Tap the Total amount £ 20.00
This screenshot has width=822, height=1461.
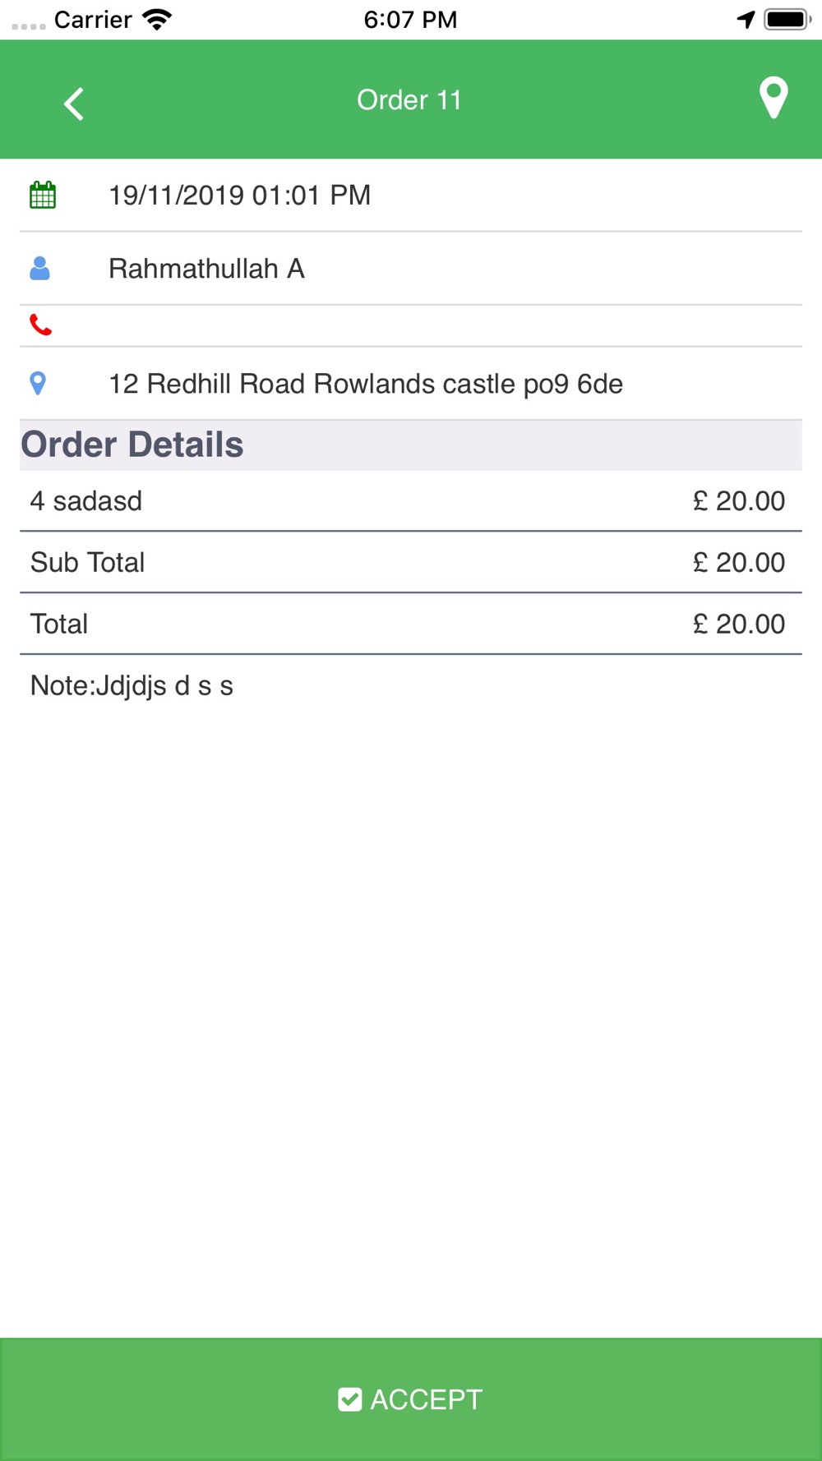pos(739,624)
